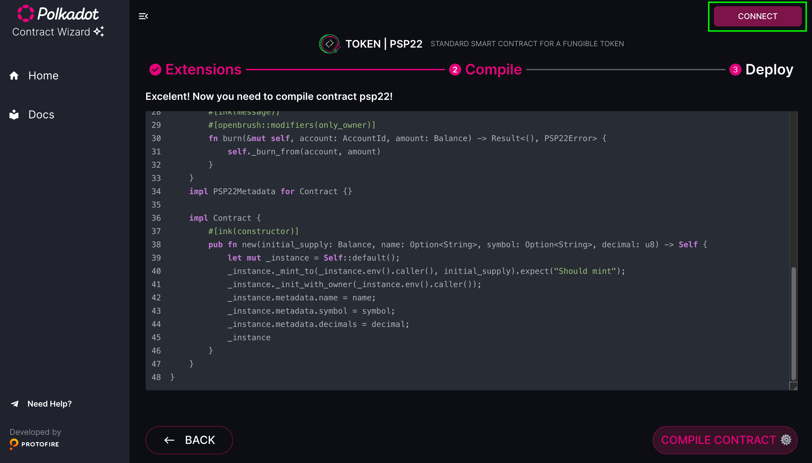Click the gear icon in Compile Contract
Viewport: 812px width, 463px height.
(786, 440)
